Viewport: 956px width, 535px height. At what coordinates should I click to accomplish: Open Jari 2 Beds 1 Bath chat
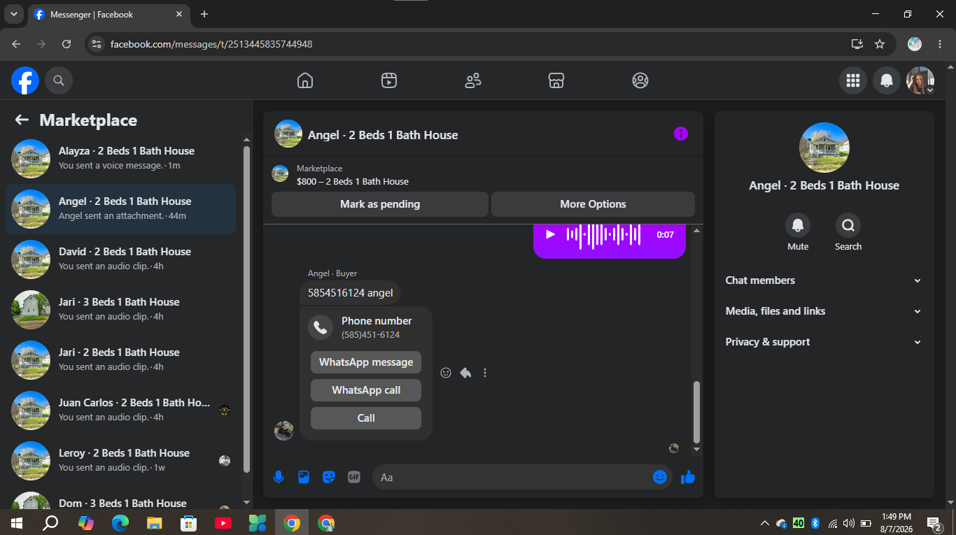[120, 360]
